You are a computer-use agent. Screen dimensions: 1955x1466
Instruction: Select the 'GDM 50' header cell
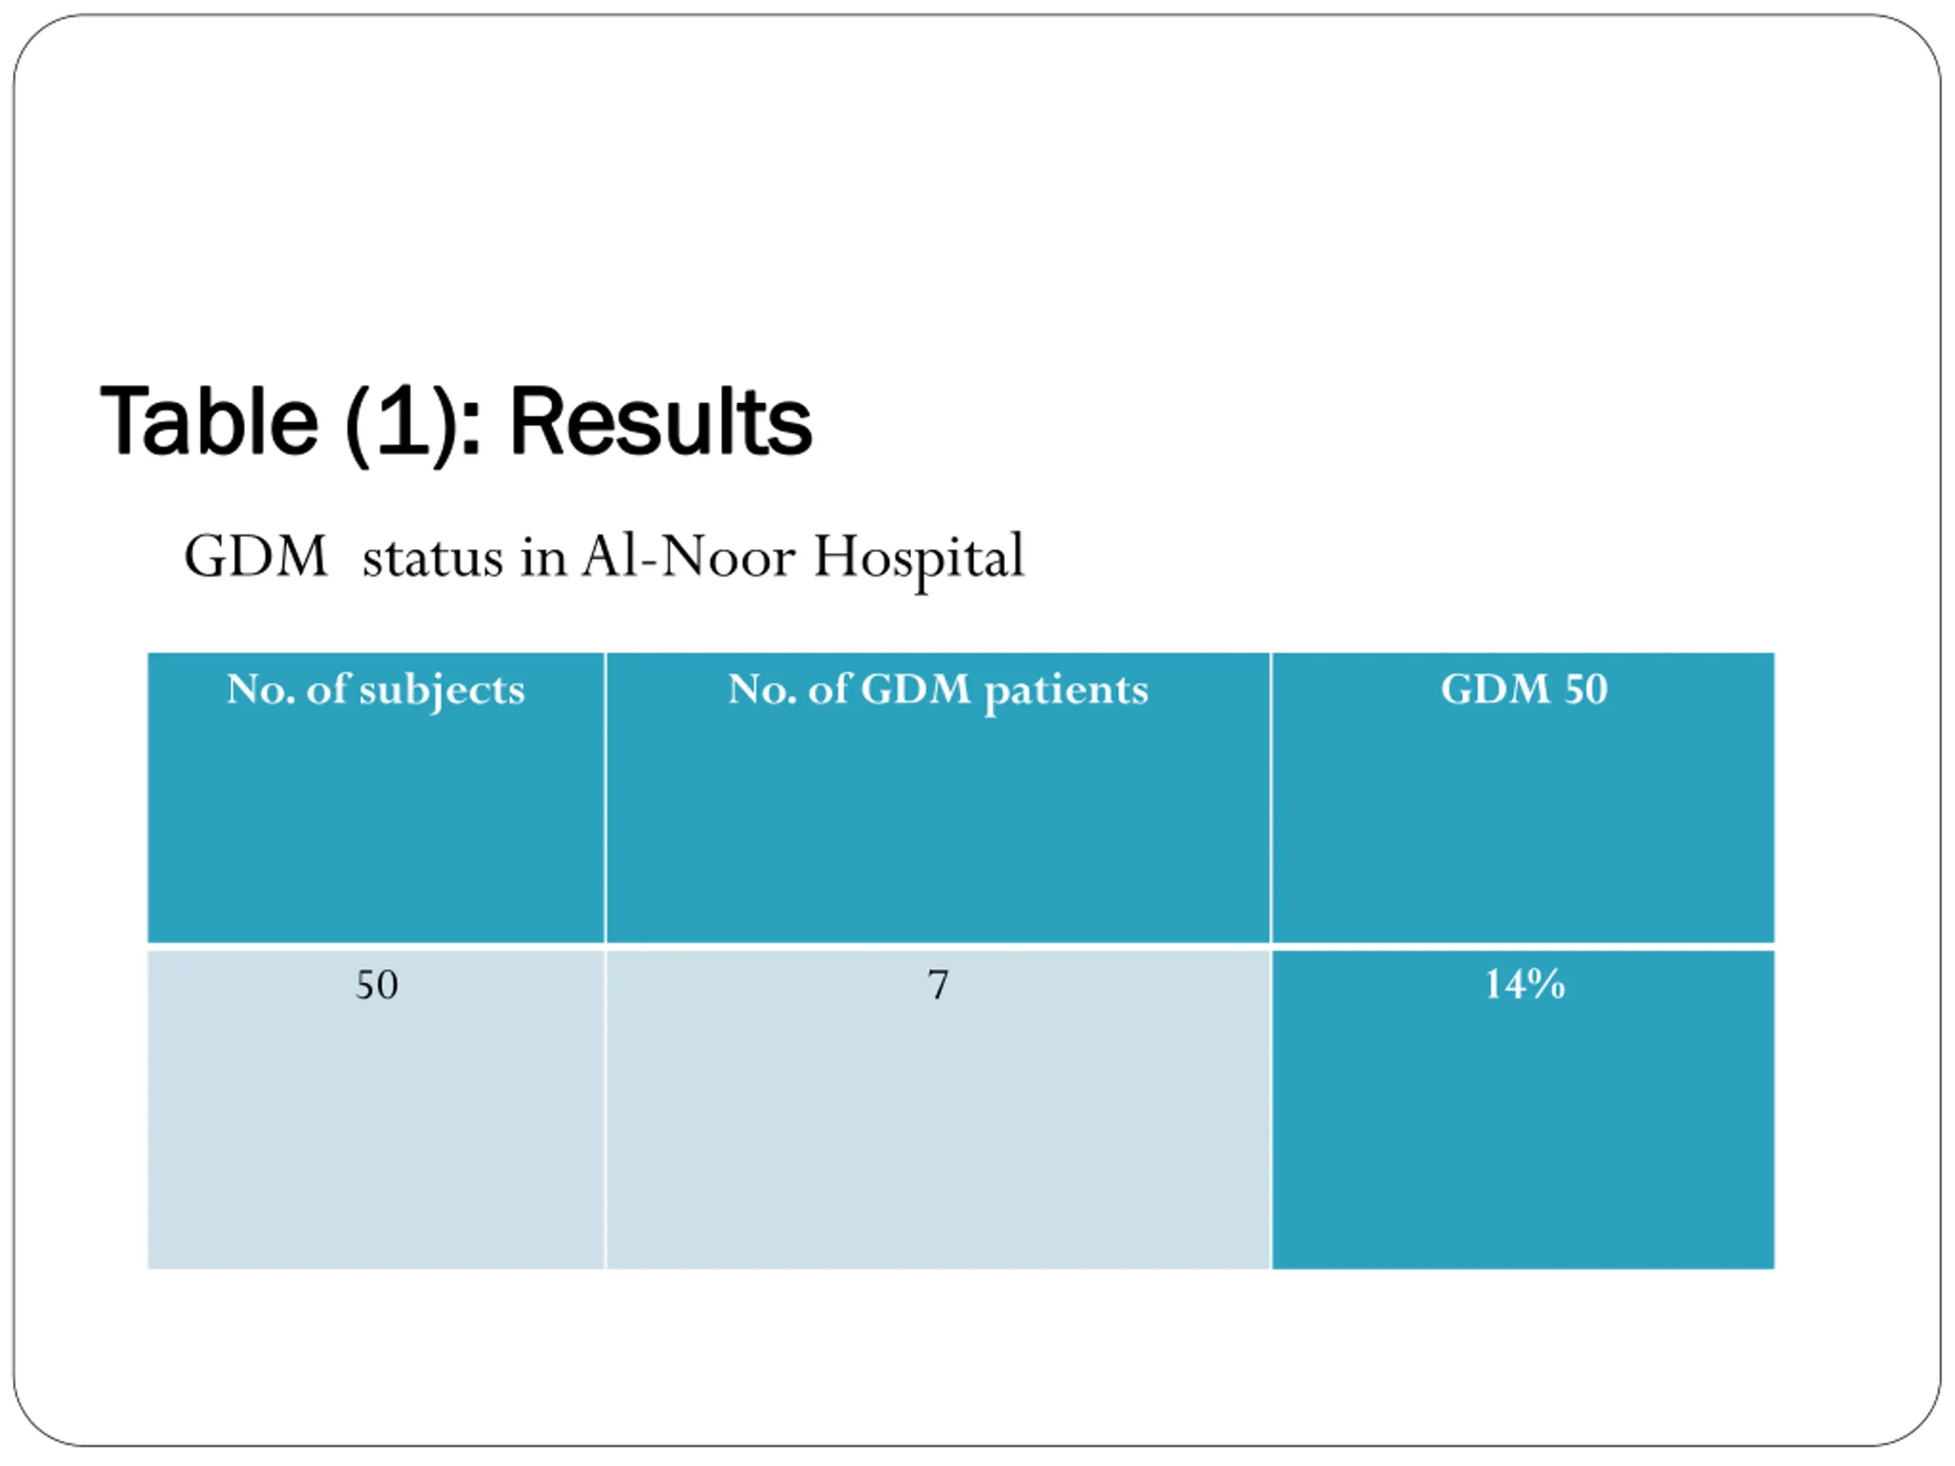pos(1524,798)
